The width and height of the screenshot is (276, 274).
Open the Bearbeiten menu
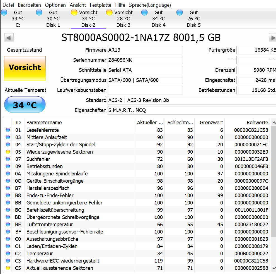(x=29, y=5)
